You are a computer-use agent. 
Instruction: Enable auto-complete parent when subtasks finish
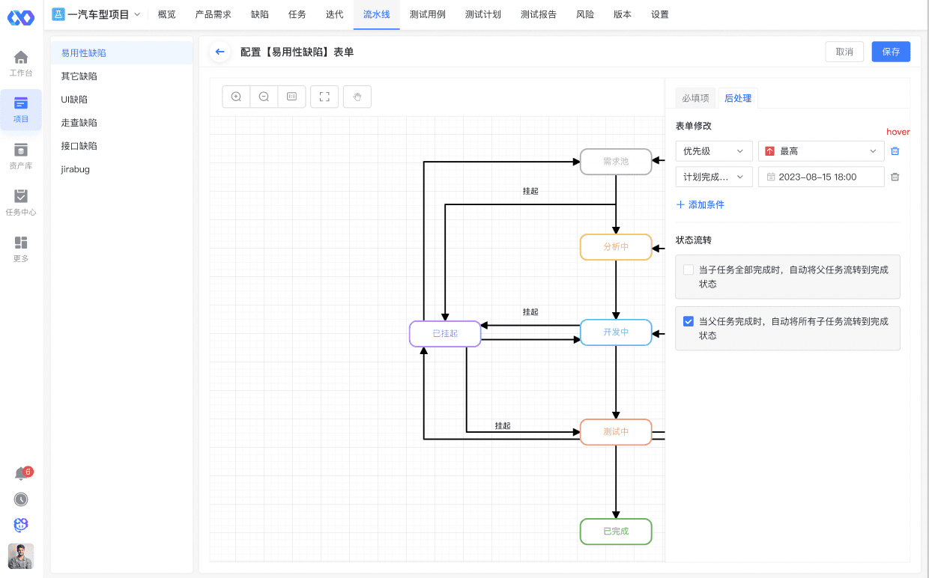(x=689, y=270)
